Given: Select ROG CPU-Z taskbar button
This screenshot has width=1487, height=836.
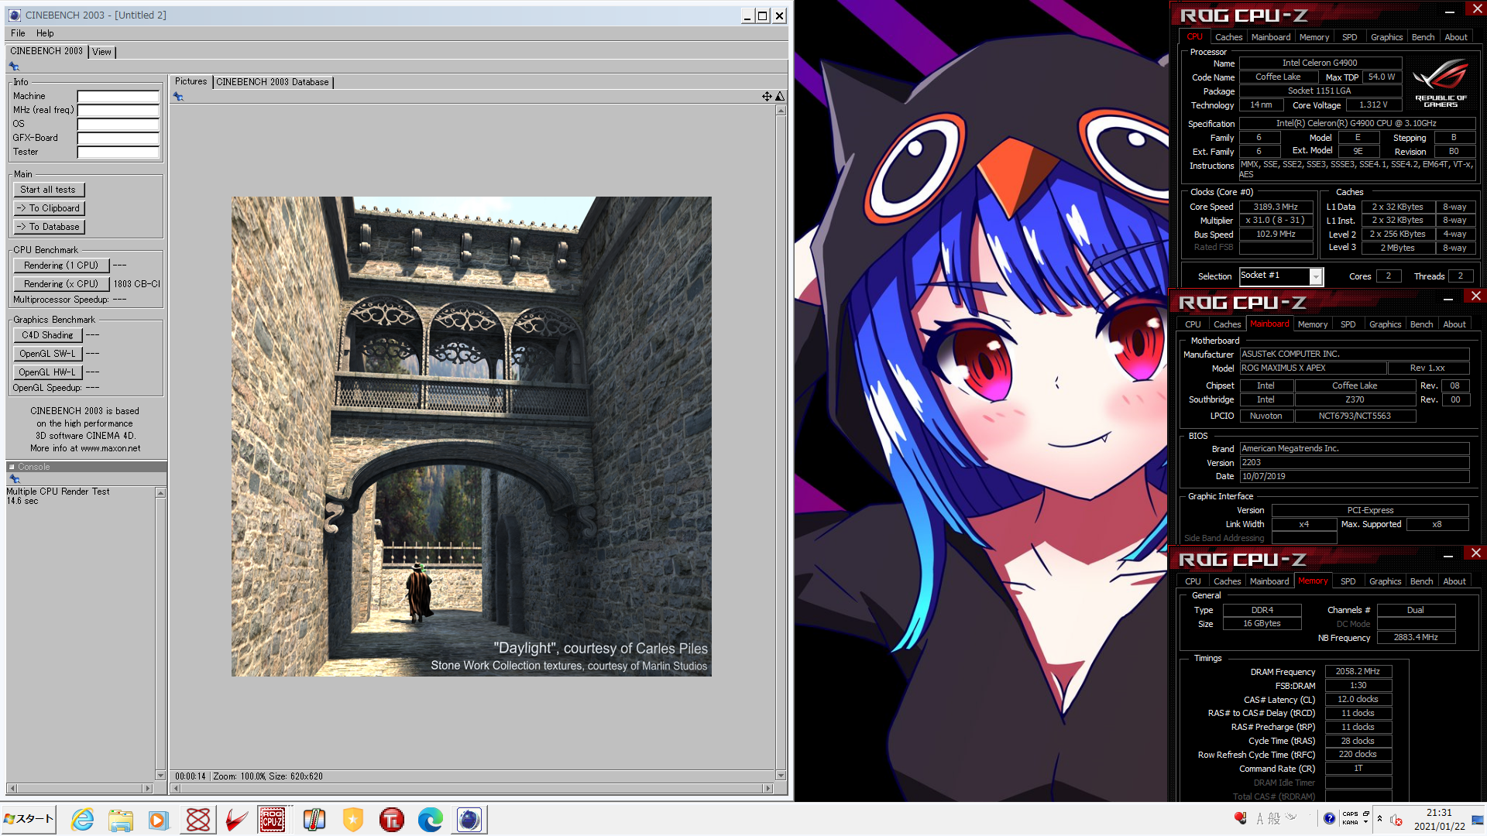Looking at the screenshot, I should click(x=272, y=820).
